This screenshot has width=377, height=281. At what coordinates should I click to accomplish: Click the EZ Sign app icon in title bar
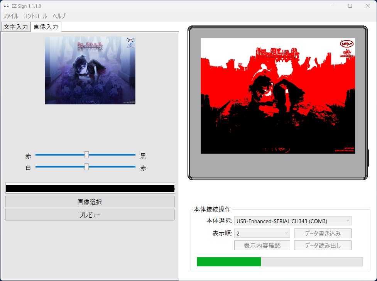[7, 6]
